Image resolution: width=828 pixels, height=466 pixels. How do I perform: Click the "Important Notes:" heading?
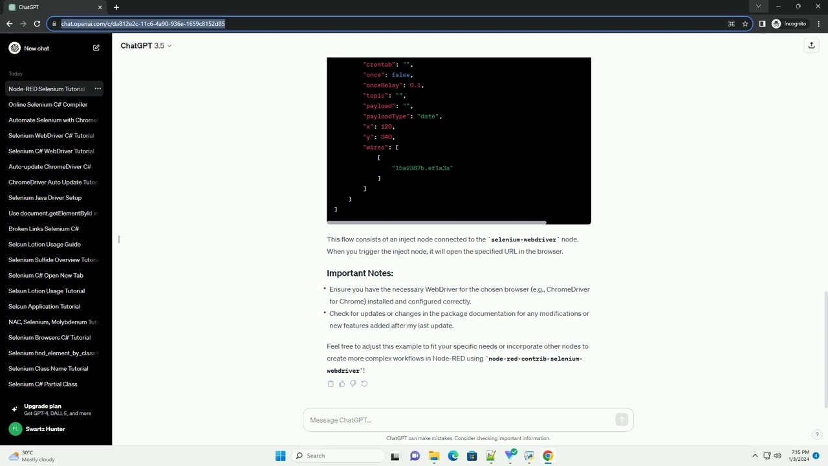[x=360, y=273]
